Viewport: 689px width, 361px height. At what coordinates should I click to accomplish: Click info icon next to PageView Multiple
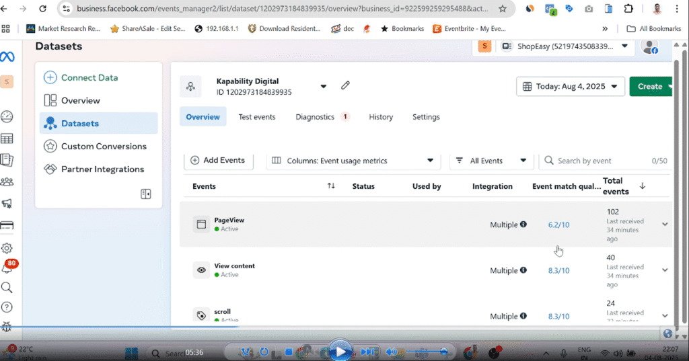click(523, 225)
